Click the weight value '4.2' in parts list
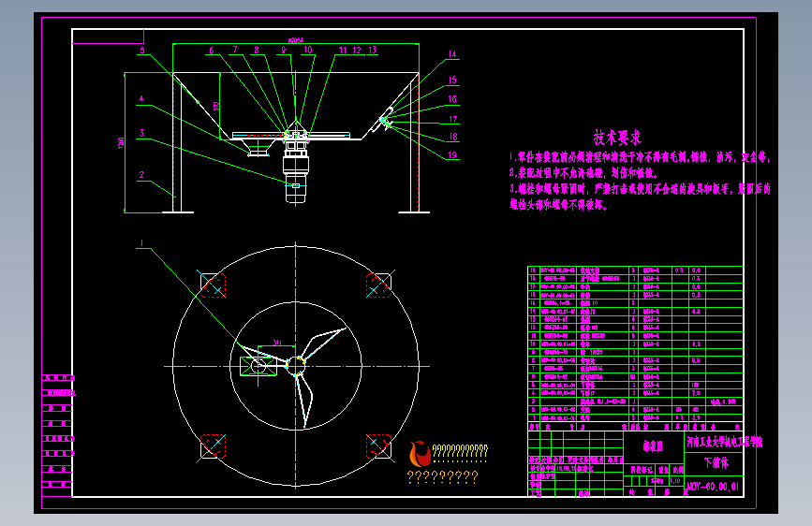812x526 pixels. click(x=696, y=311)
